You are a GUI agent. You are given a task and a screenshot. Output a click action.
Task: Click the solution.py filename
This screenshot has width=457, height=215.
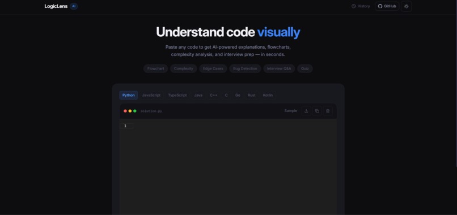151,111
